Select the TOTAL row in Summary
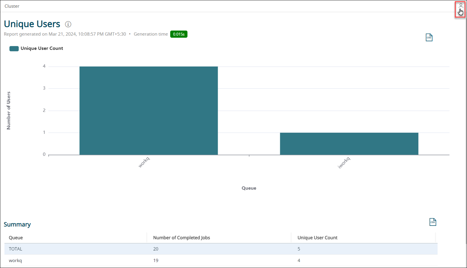467x268 pixels. [x=221, y=249]
